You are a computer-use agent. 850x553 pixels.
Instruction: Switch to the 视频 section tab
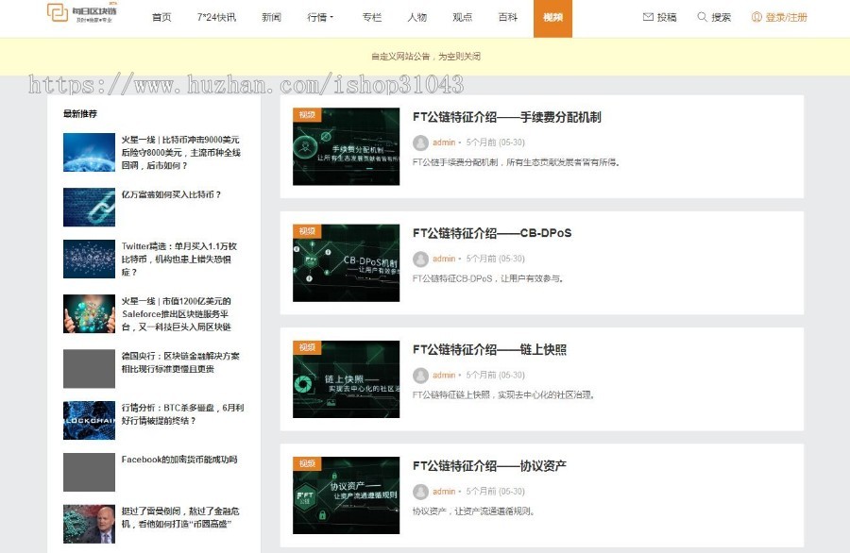pos(552,17)
